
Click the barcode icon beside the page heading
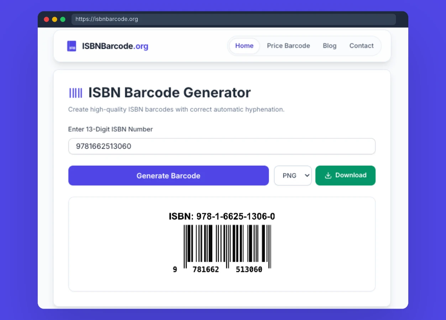point(75,93)
